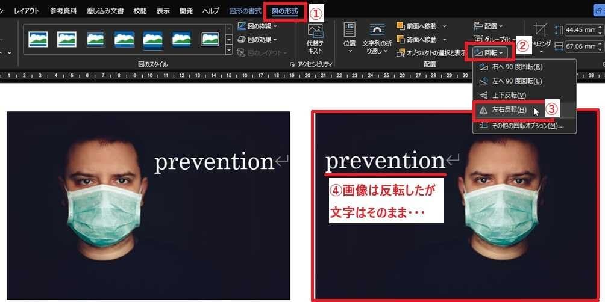Expand the 回転 (Rotate) dropdown
The image size is (605, 302).
point(490,53)
